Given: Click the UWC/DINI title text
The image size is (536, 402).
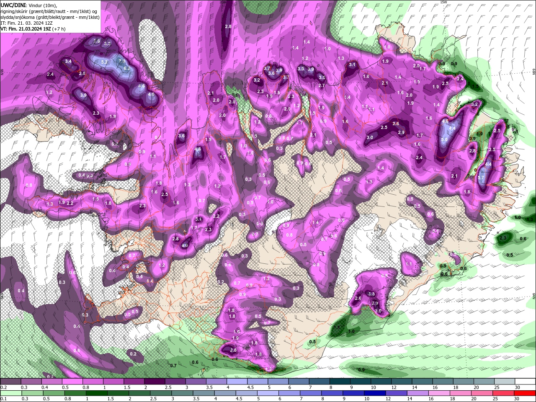Looking at the screenshot, I should [x=13, y=5].
